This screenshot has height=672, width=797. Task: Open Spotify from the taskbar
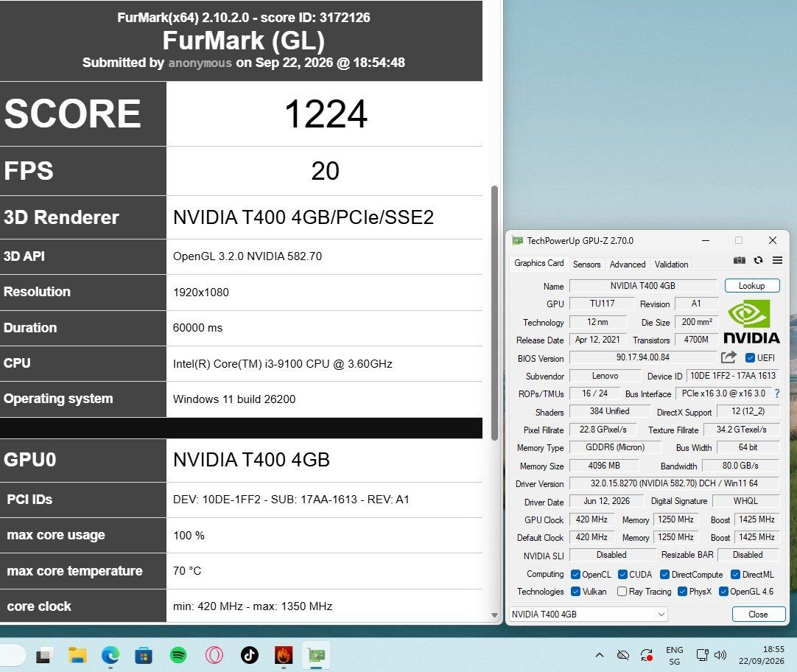(x=178, y=656)
